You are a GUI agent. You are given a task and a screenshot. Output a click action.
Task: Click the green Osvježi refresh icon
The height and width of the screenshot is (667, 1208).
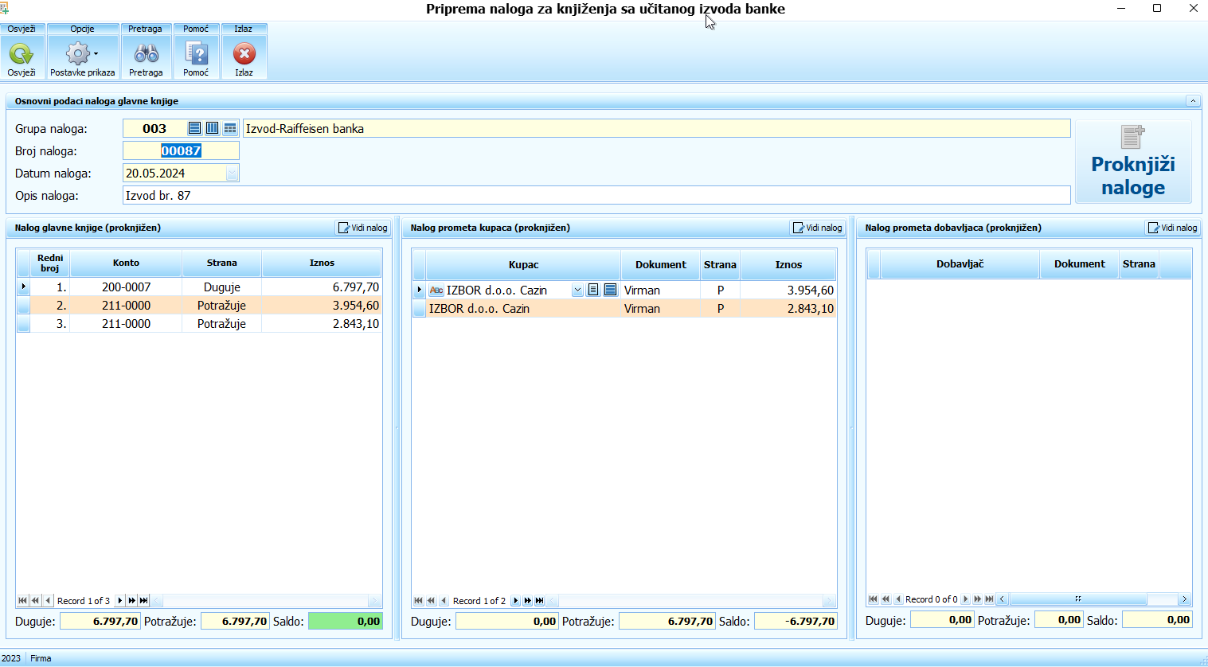click(22, 54)
